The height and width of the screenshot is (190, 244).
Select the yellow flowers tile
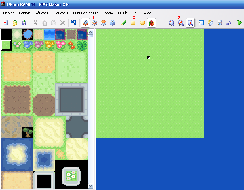(x=50, y=45)
